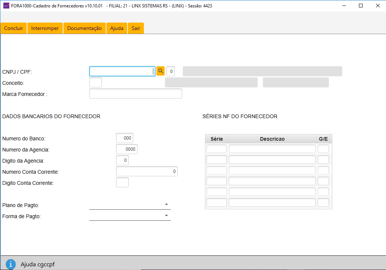Minimize the FORA1000 window
The width and height of the screenshot is (386, 270).
point(344,6)
